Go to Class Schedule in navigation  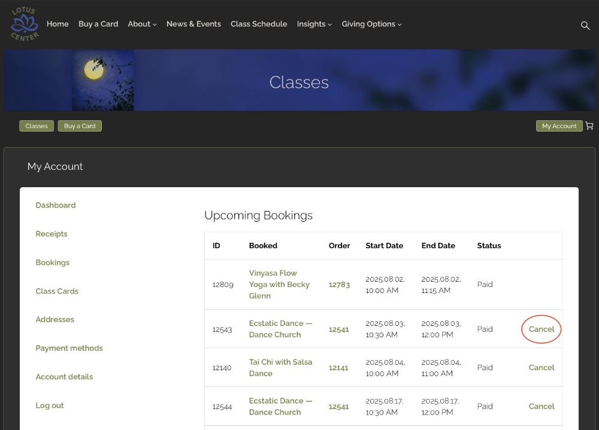click(259, 24)
